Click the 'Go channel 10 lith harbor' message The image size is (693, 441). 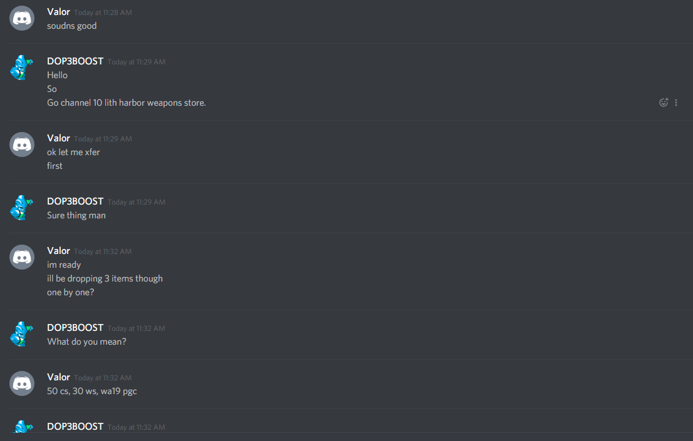tap(127, 103)
